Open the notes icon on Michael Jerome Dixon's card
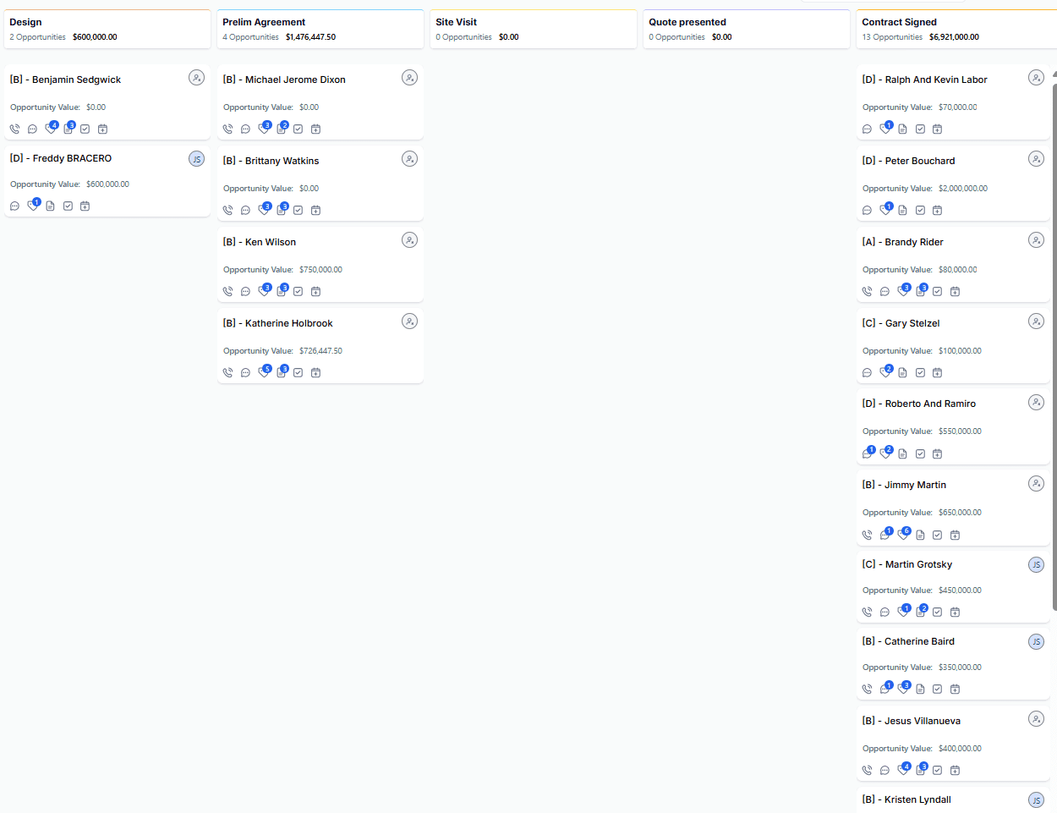Viewport: 1057px width, 813px height. tap(281, 129)
